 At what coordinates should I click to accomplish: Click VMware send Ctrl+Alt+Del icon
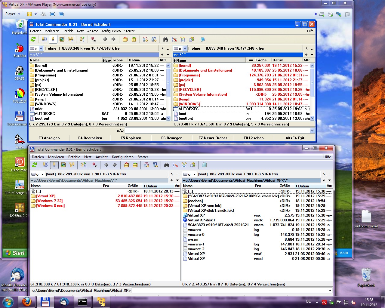[43, 14]
